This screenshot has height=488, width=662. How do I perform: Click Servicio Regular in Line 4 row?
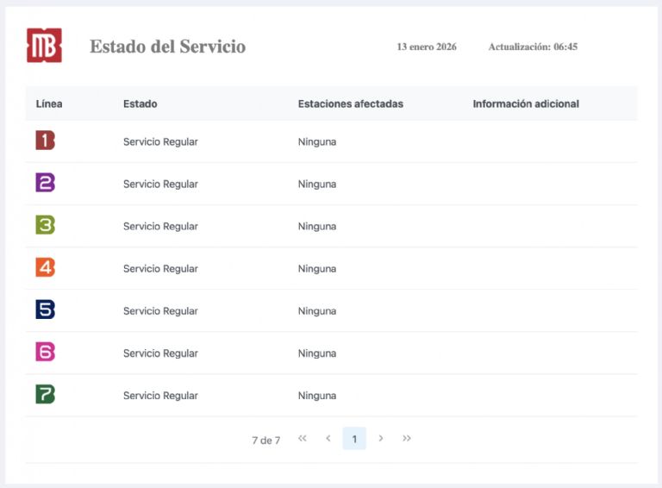[x=160, y=269]
